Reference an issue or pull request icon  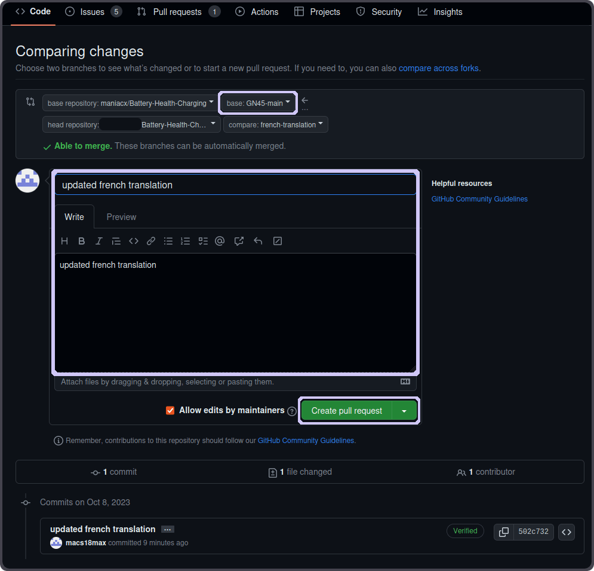[239, 242]
